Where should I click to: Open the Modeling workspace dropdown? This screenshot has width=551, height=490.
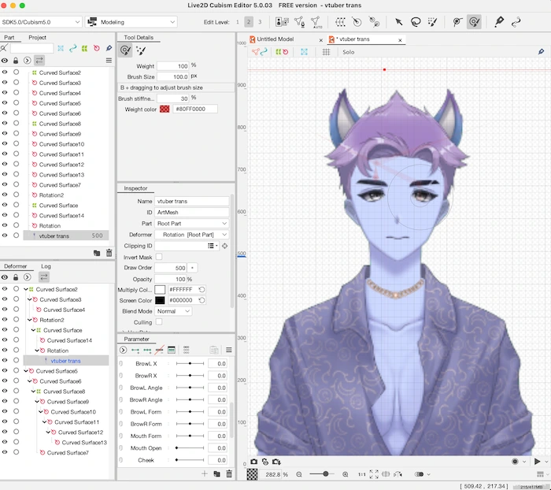coord(131,22)
